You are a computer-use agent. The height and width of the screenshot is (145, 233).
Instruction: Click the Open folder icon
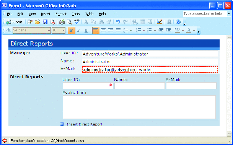37,22
